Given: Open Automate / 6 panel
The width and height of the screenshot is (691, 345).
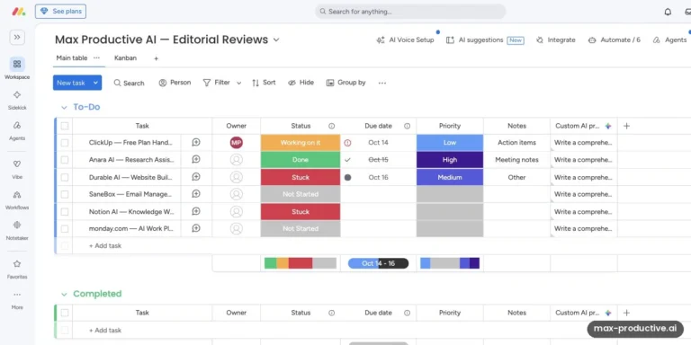Looking at the screenshot, I should 615,40.
